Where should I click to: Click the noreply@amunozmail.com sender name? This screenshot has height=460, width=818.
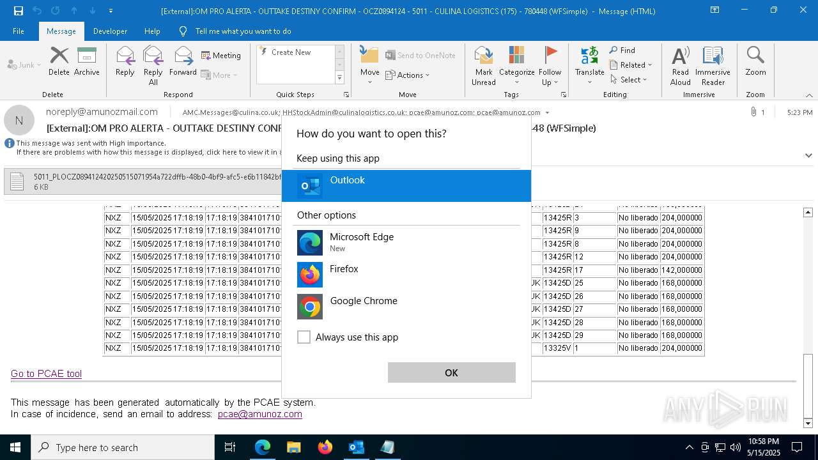102,112
